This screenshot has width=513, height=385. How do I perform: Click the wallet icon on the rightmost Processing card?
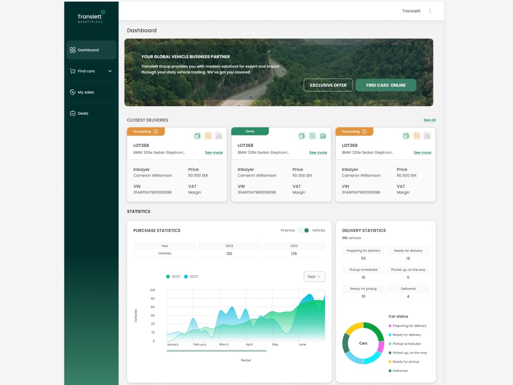406,136
